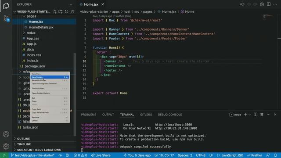The height and width of the screenshot is (158, 281).
Task: Choose Find in Folder from context menu
Action: pyautogui.click(x=50, y=89)
